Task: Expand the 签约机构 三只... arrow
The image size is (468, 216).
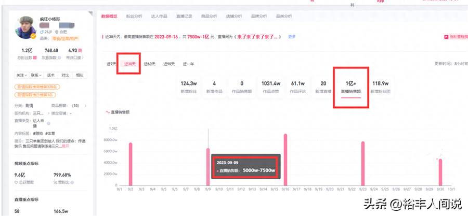Action: [x=49, y=113]
